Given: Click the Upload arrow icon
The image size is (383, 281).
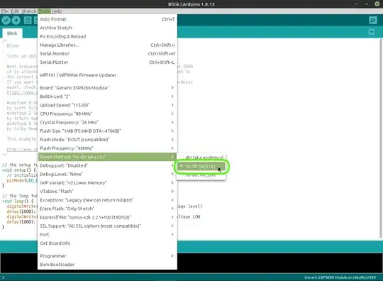Looking at the screenshot, I should (x=16, y=20).
